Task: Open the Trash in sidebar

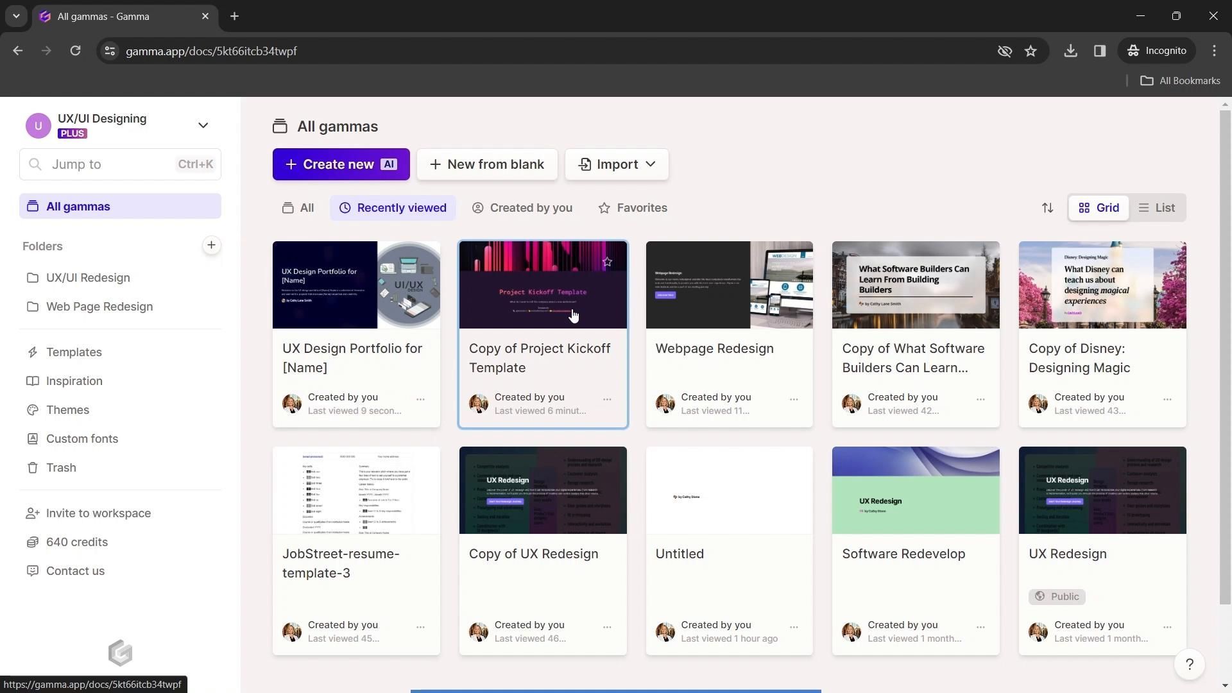Action: [61, 468]
